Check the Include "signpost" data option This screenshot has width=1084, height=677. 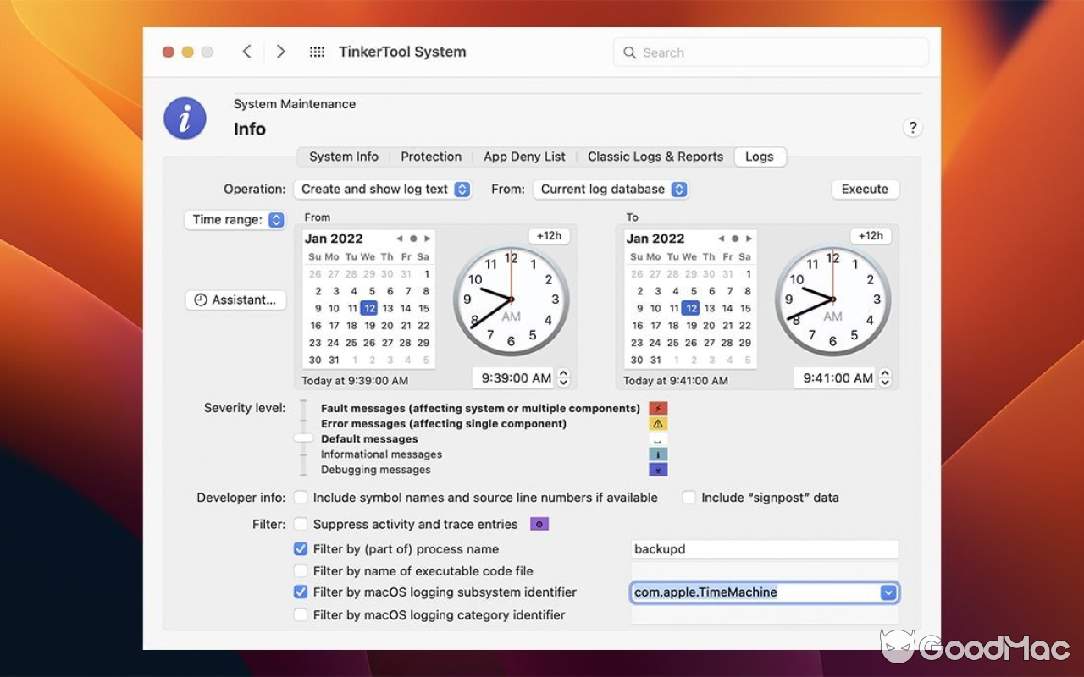click(689, 498)
